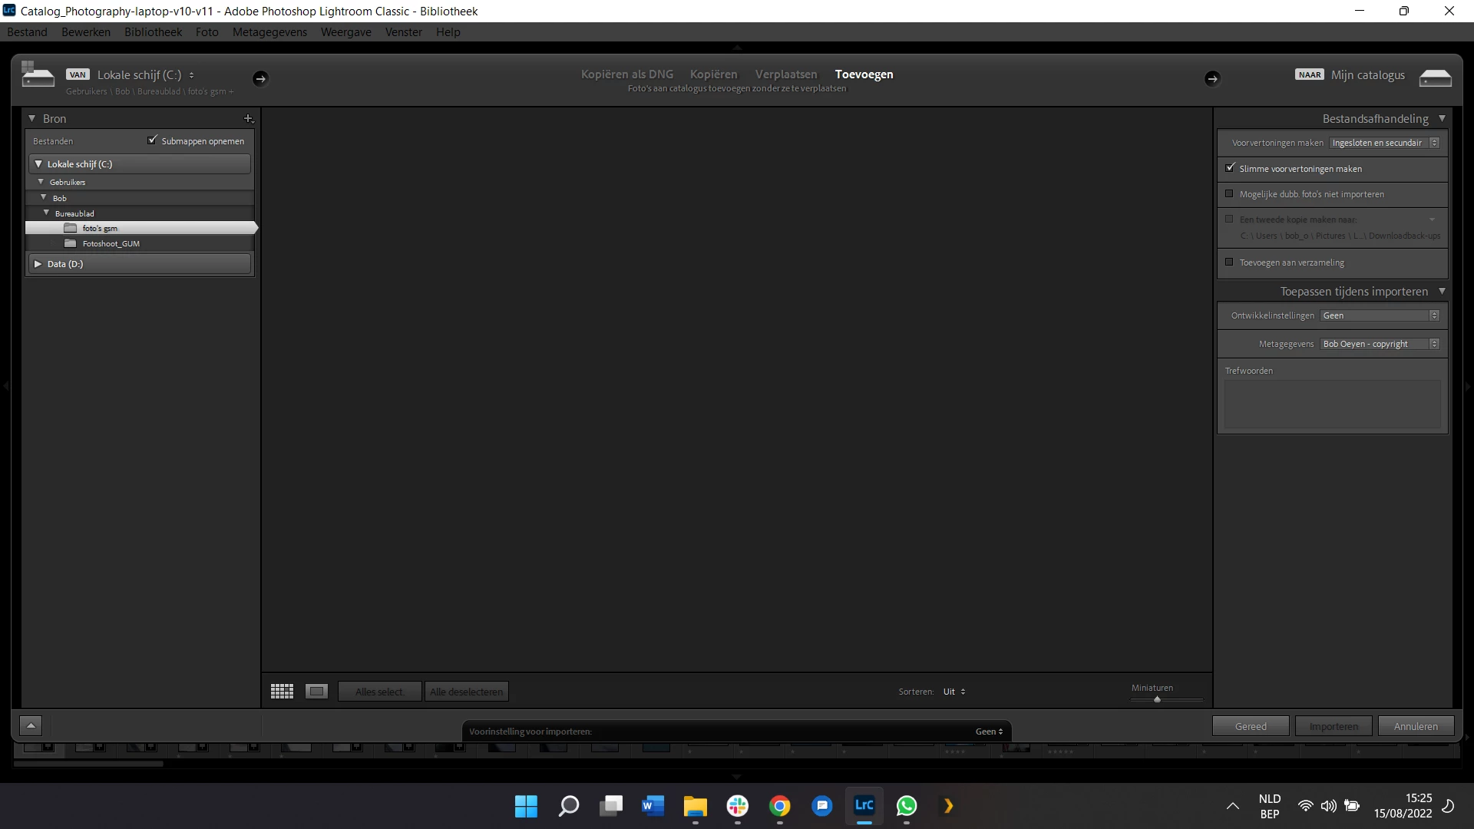The height and width of the screenshot is (829, 1474).
Task: Open Voorvertoningen maken dropdown
Action: pyautogui.click(x=1384, y=143)
